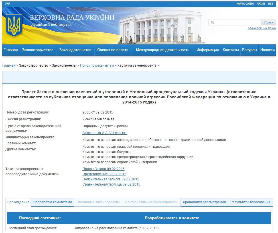Click the Народный депутат Украины text
This screenshot has width=278, height=233.
(x=105, y=126)
